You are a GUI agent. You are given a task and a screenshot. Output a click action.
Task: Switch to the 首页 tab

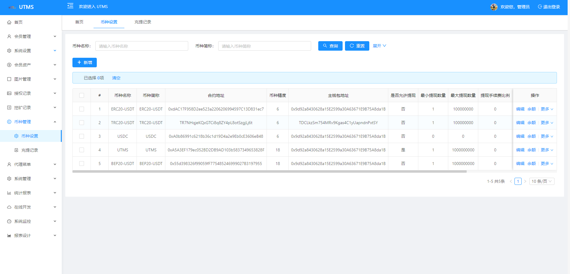click(x=79, y=22)
